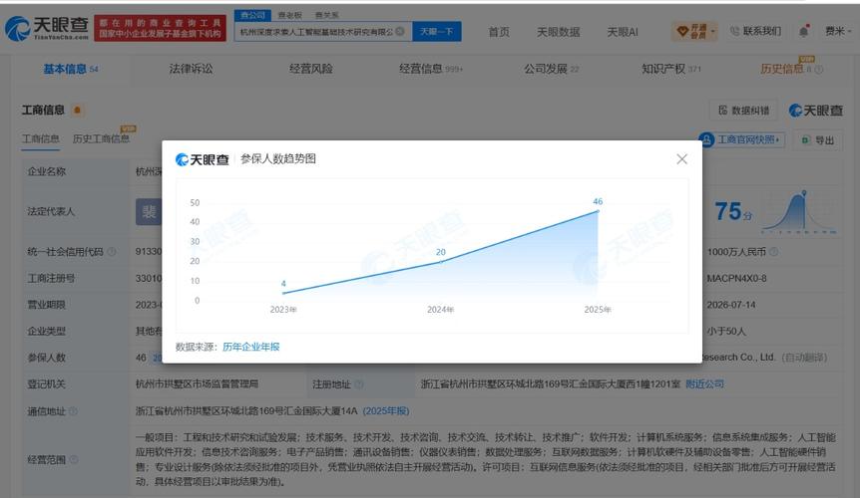Open the 开通会员 VIP dropdown
This screenshot has height=498, width=860.
click(695, 31)
